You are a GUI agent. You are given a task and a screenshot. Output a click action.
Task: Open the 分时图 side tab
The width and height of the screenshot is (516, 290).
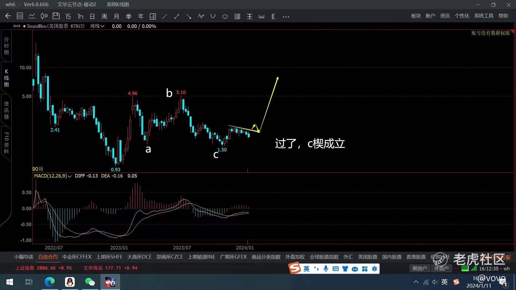[x=6, y=46]
